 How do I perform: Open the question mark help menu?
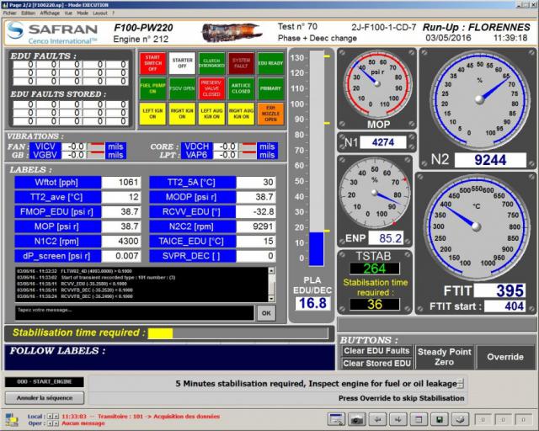coord(114,13)
